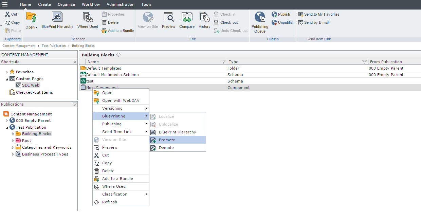Refresh the Building Blocks list icon
This screenshot has height=220, width=421.
(x=118, y=55)
